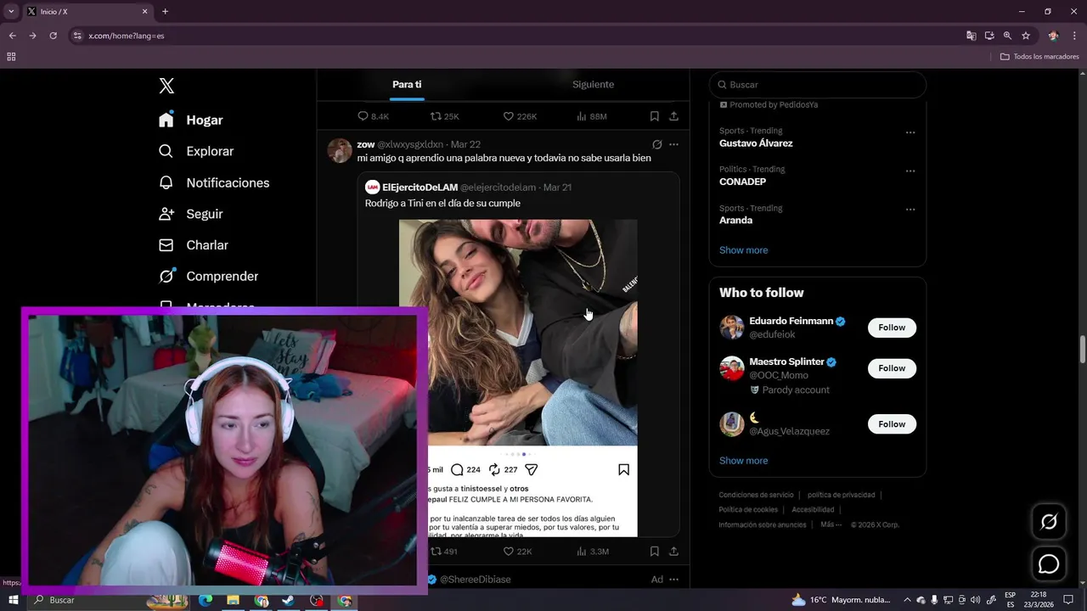The image size is (1087, 611).
Task: Like the post with 22K likes
Action: (x=517, y=552)
